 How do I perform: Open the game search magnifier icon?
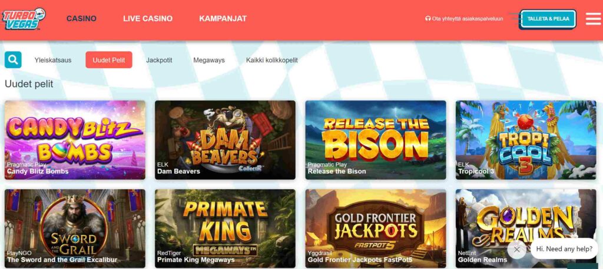(13, 60)
